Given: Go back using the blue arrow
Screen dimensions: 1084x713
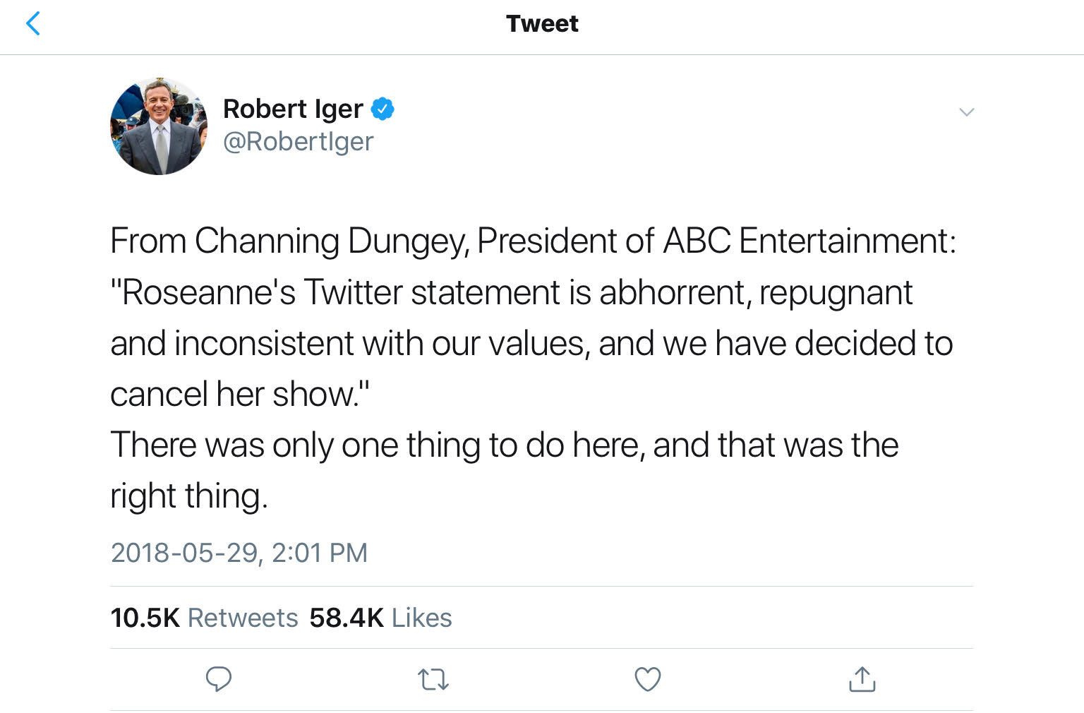Looking at the screenshot, I should [32, 23].
